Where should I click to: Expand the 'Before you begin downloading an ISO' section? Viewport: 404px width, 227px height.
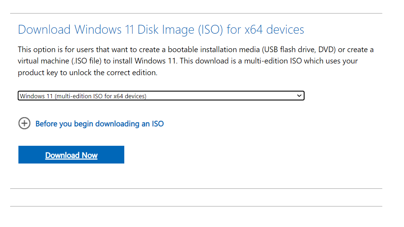tap(99, 123)
